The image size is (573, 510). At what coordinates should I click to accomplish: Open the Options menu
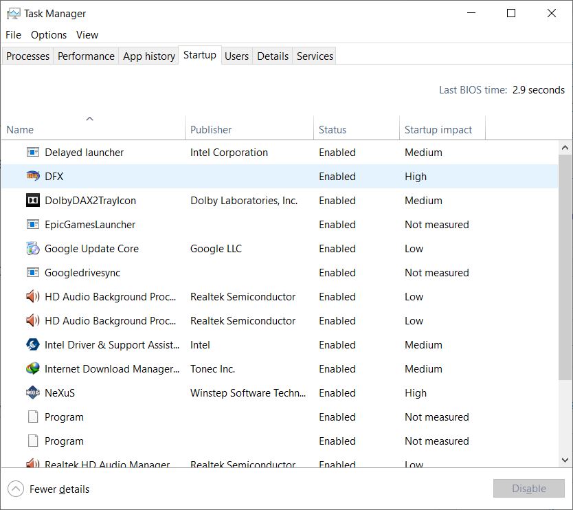pyautogui.click(x=49, y=35)
